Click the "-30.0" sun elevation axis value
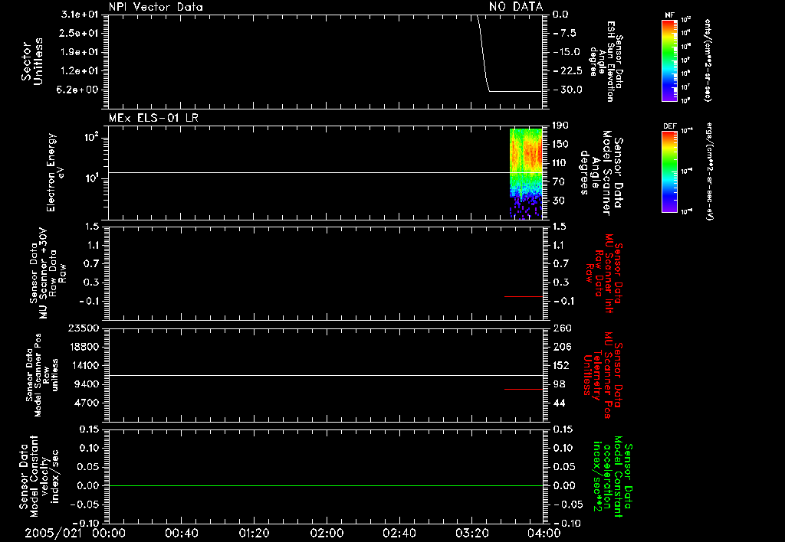785x542 pixels. tap(567, 90)
